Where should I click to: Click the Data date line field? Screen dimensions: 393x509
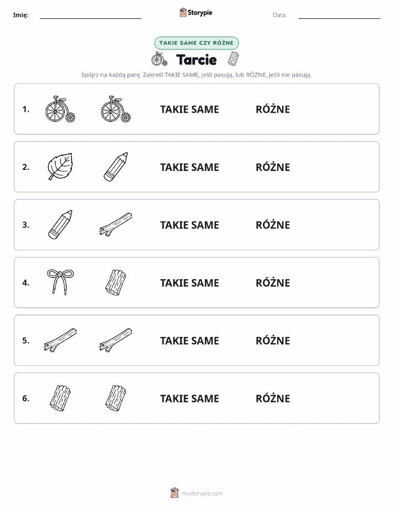tap(339, 15)
